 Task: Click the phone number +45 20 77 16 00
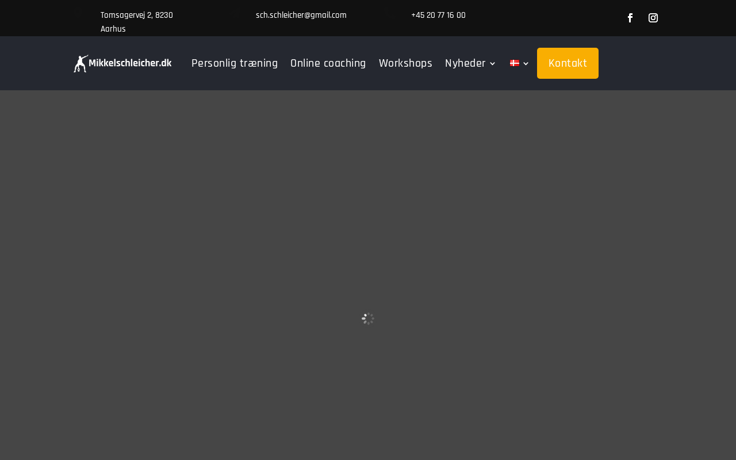pos(438,15)
